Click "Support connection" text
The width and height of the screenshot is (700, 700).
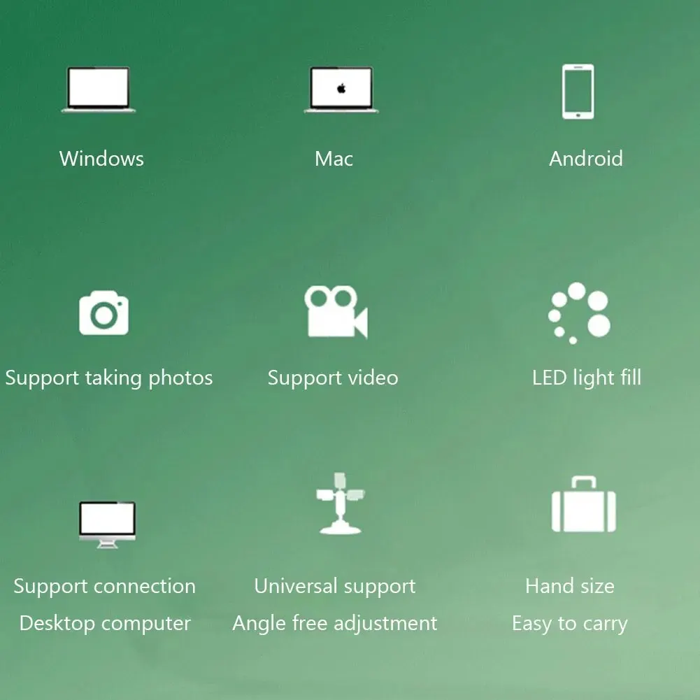coord(104,587)
